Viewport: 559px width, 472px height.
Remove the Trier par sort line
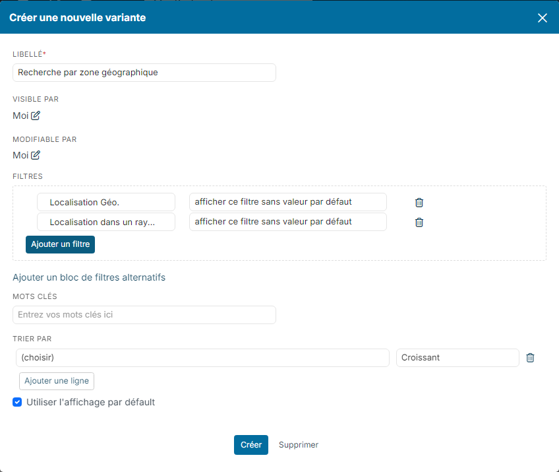(x=530, y=357)
